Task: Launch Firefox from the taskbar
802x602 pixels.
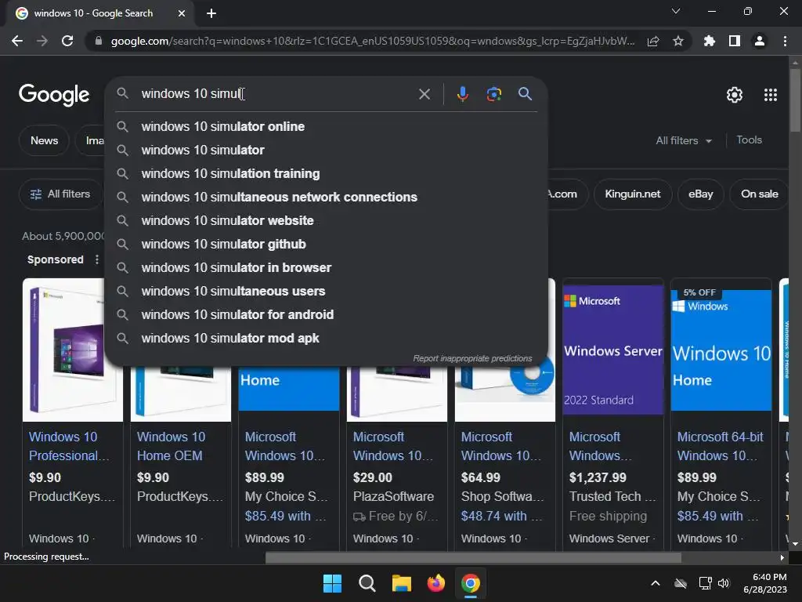Action: [436, 583]
